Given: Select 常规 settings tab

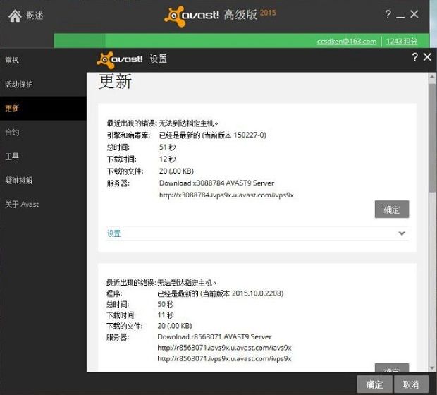Looking at the screenshot, I should [x=12, y=60].
